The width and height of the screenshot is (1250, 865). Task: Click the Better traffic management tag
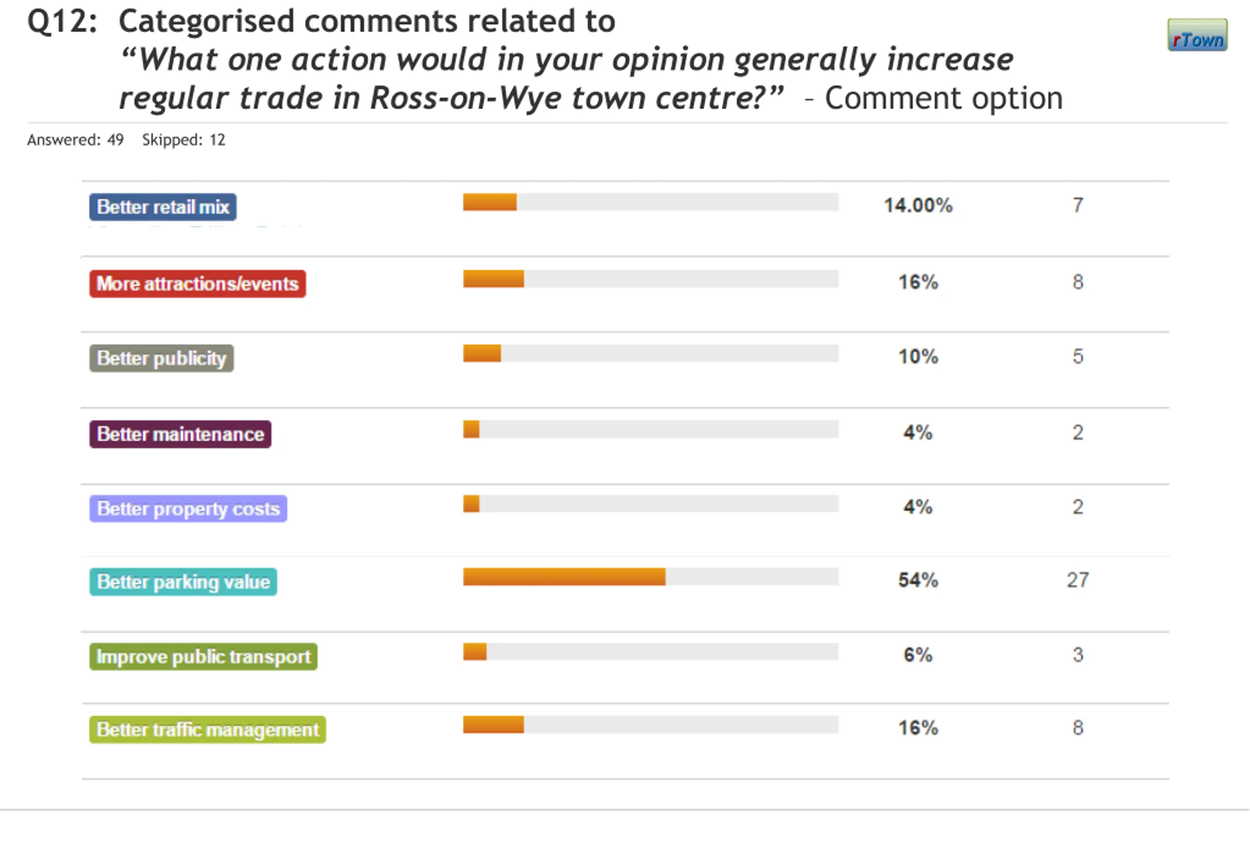208,730
